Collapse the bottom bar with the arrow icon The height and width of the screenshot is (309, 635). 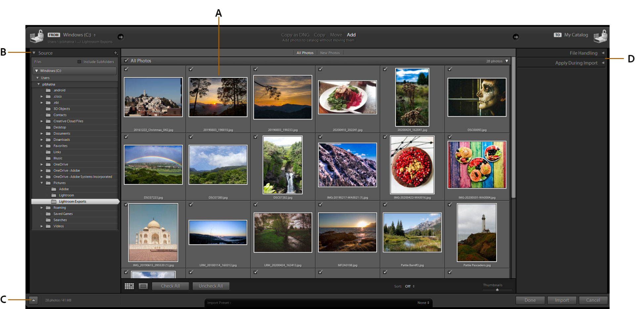coord(33,300)
